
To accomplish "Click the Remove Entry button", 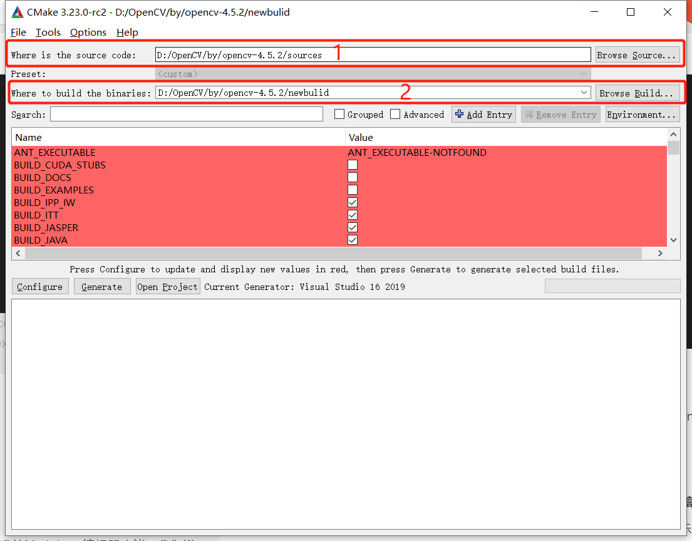I will click(560, 115).
